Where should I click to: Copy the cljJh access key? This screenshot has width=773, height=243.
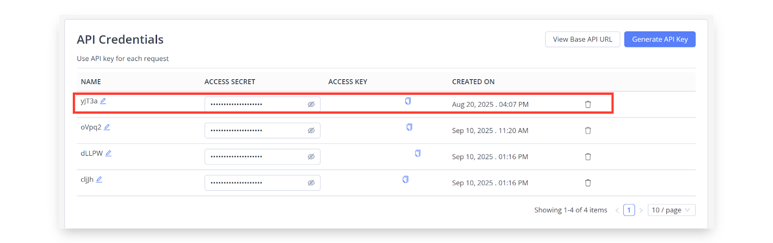[x=405, y=179]
